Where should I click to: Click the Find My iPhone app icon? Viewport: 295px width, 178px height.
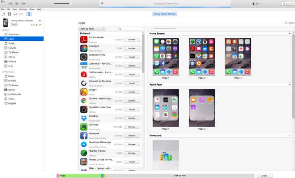point(84,153)
